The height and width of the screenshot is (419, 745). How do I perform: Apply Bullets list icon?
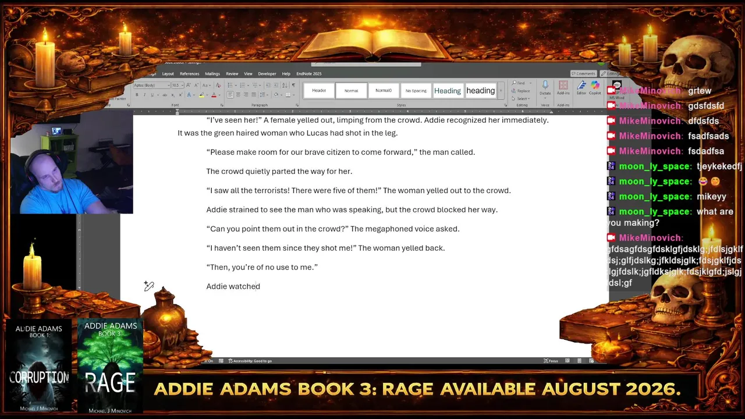click(x=230, y=85)
